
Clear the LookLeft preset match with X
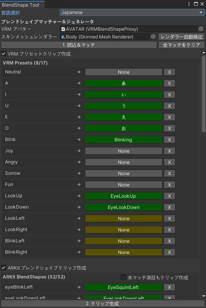click(x=169, y=218)
